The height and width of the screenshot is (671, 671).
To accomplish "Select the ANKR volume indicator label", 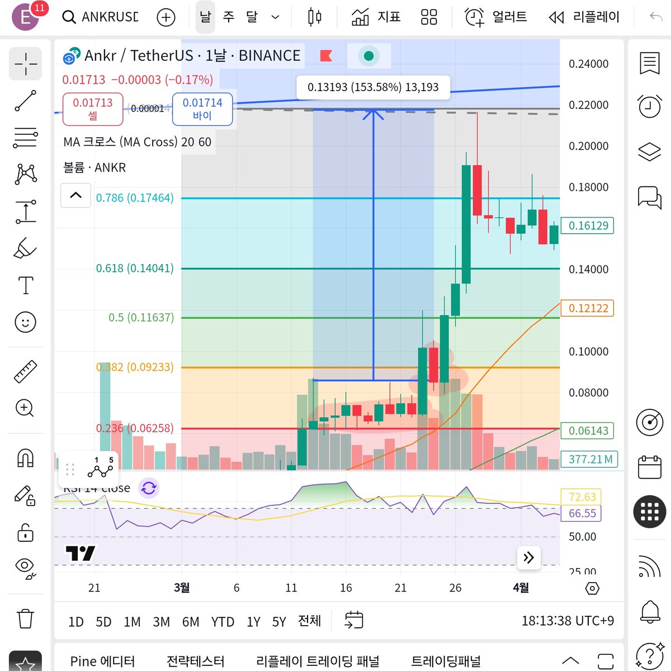I will [x=94, y=167].
